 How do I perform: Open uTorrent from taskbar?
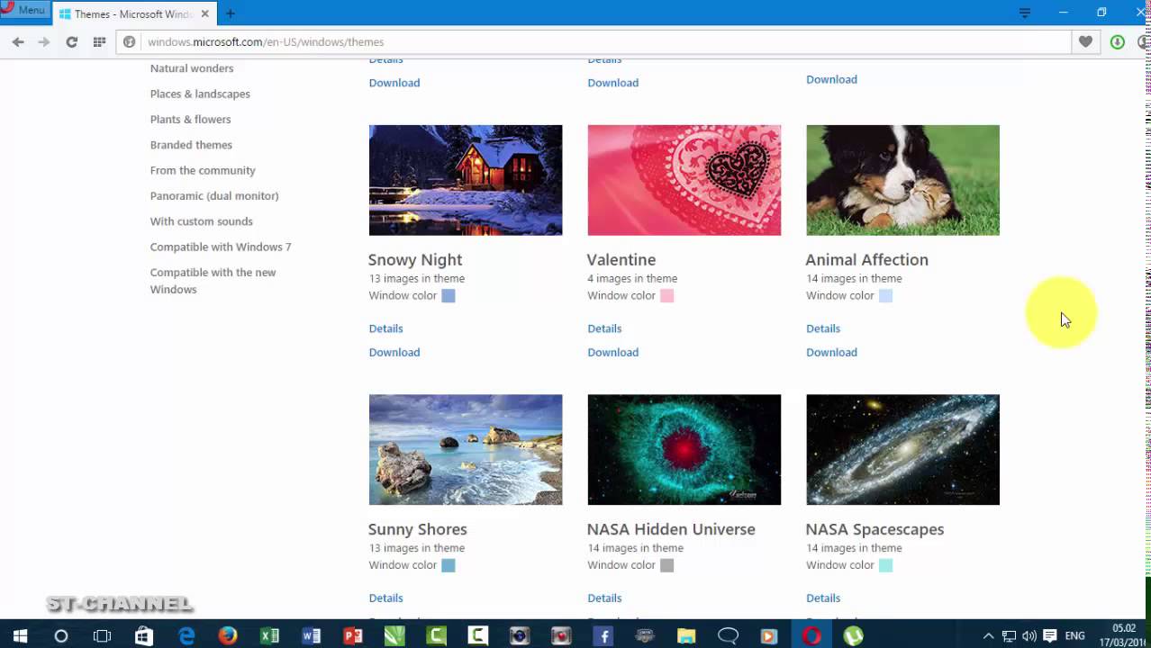[x=854, y=636]
